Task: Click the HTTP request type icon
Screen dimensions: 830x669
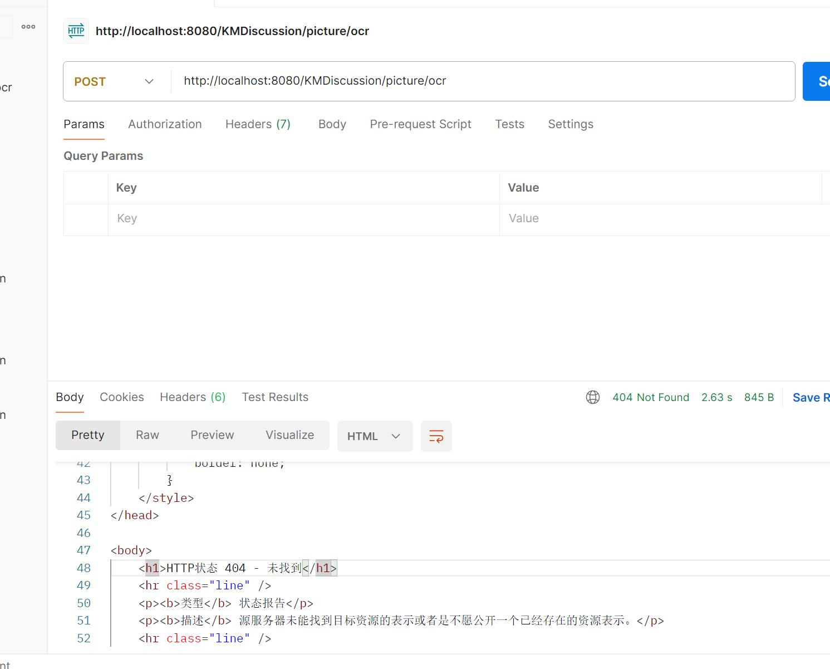Action: (x=76, y=31)
